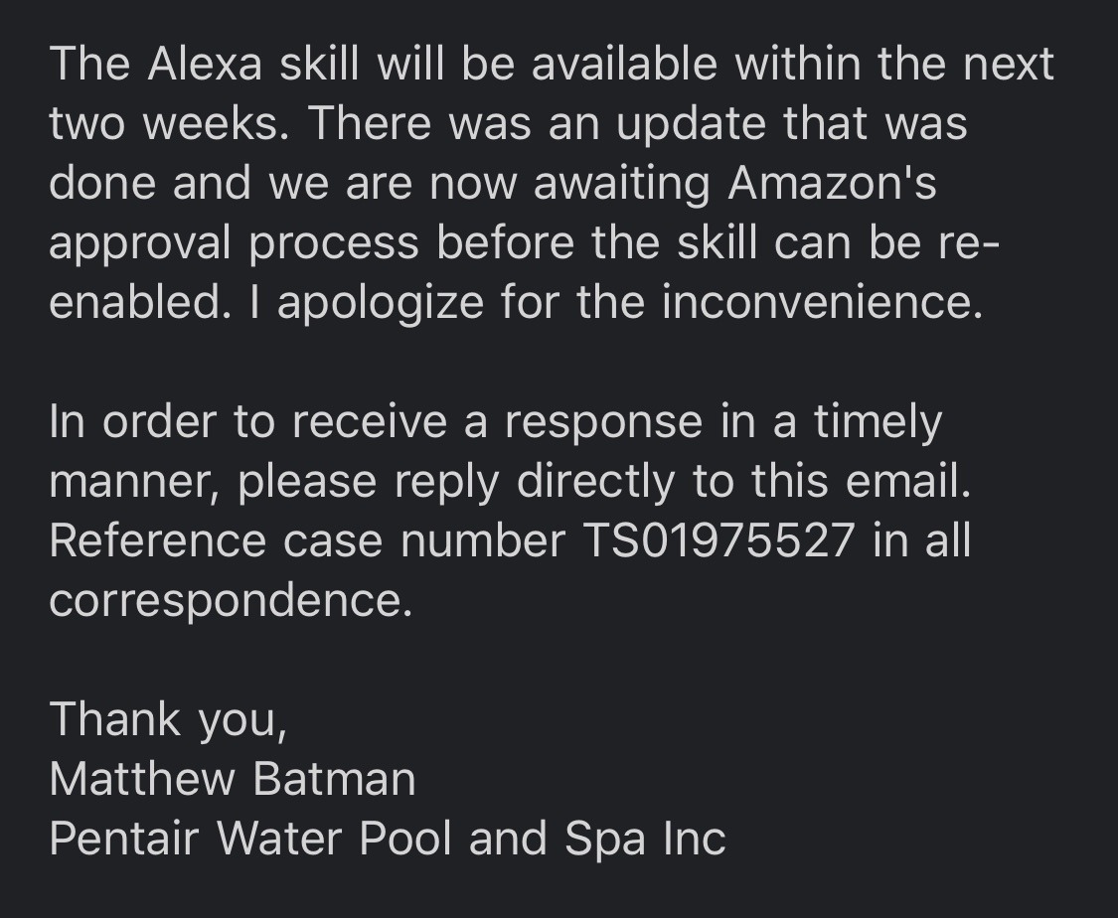Click the word "approval"
This screenshot has height=918, width=1118.
click(x=140, y=244)
